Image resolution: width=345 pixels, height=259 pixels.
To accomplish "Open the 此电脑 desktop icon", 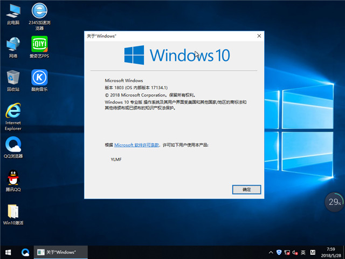I will [13, 14].
